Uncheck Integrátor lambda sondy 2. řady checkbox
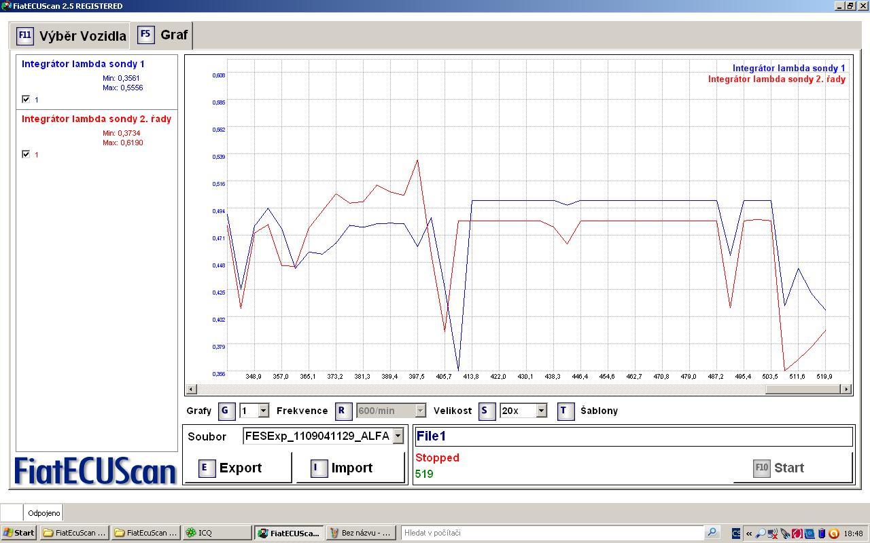This screenshot has height=543, width=870. pos(26,154)
